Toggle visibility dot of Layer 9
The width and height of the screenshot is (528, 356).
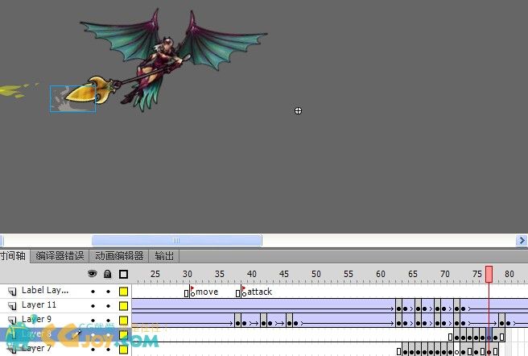click(x=93, y=321)
